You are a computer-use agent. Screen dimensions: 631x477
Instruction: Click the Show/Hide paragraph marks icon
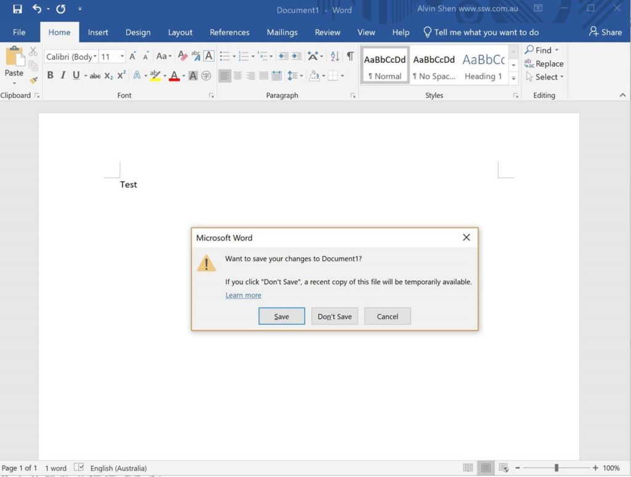click(x=350, y=57)
